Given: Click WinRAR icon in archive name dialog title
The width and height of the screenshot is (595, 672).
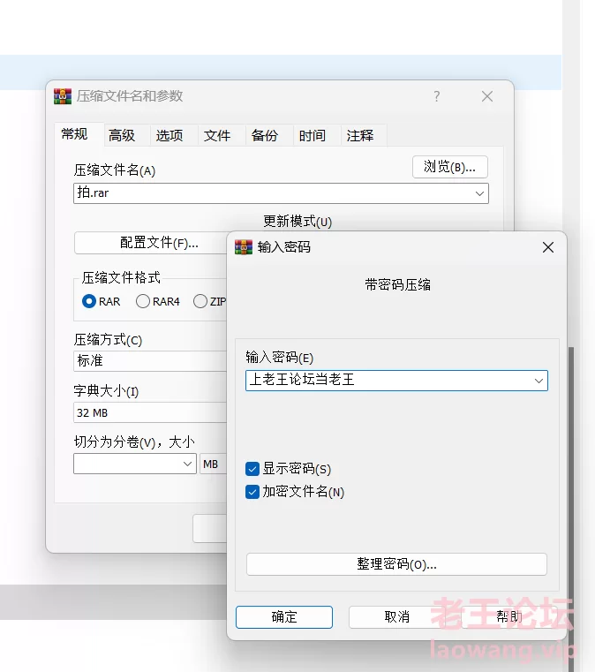Looking at the screenshot, I should coord(63,96).
